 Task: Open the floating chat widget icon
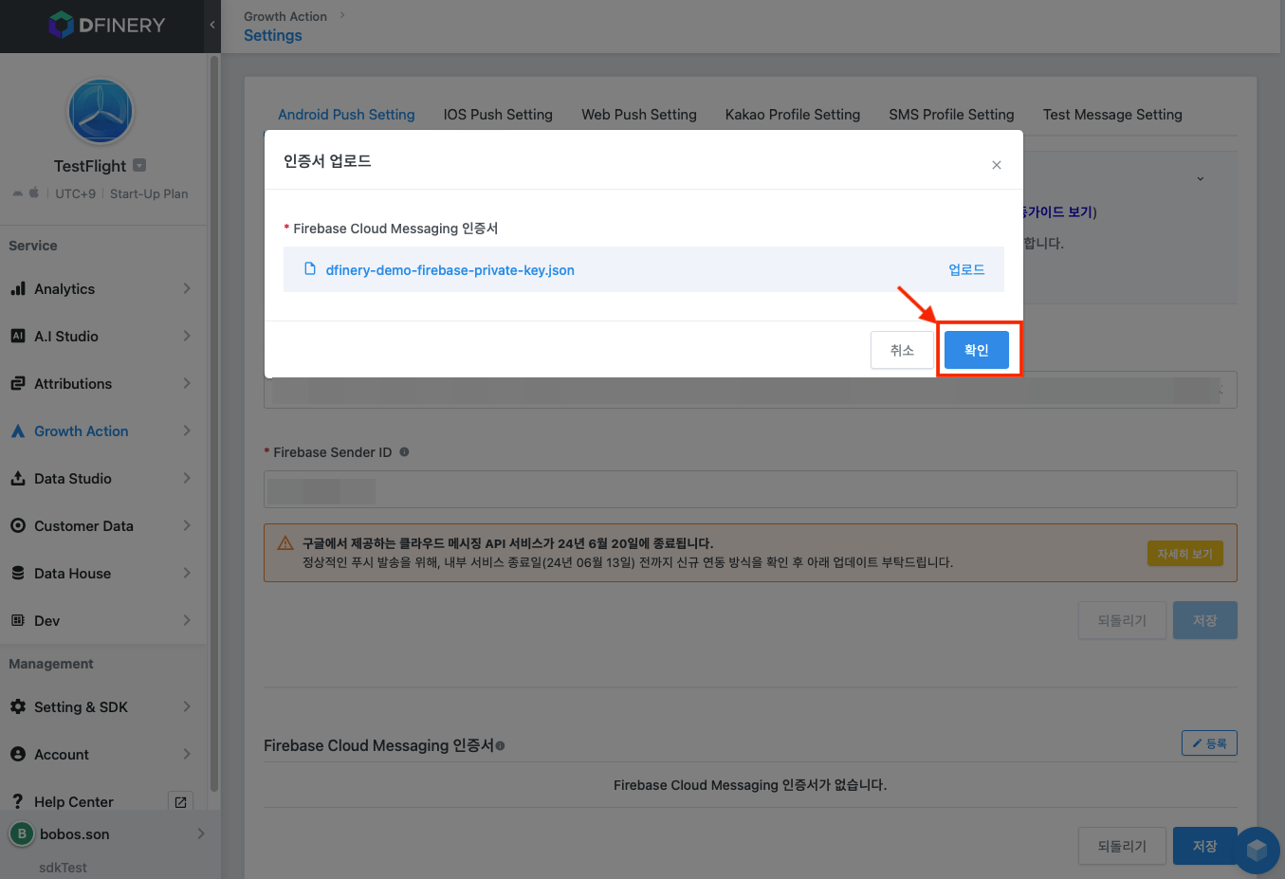tap(1257, 850)
